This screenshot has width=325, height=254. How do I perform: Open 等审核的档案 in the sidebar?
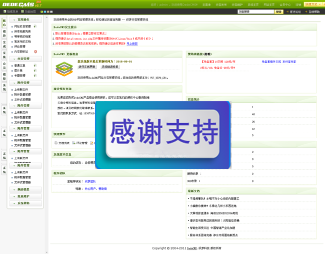[22, 37]
